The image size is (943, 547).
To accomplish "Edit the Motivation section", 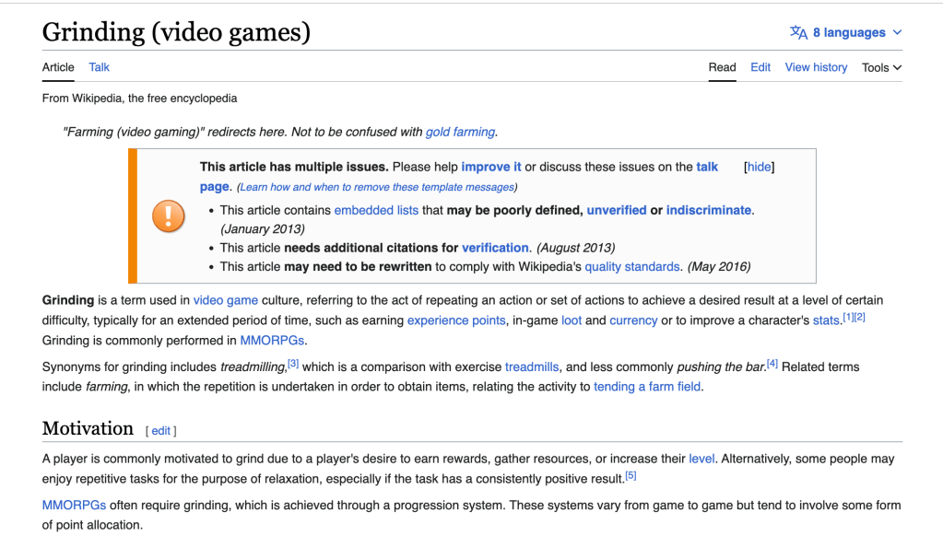I will (160, 431).
